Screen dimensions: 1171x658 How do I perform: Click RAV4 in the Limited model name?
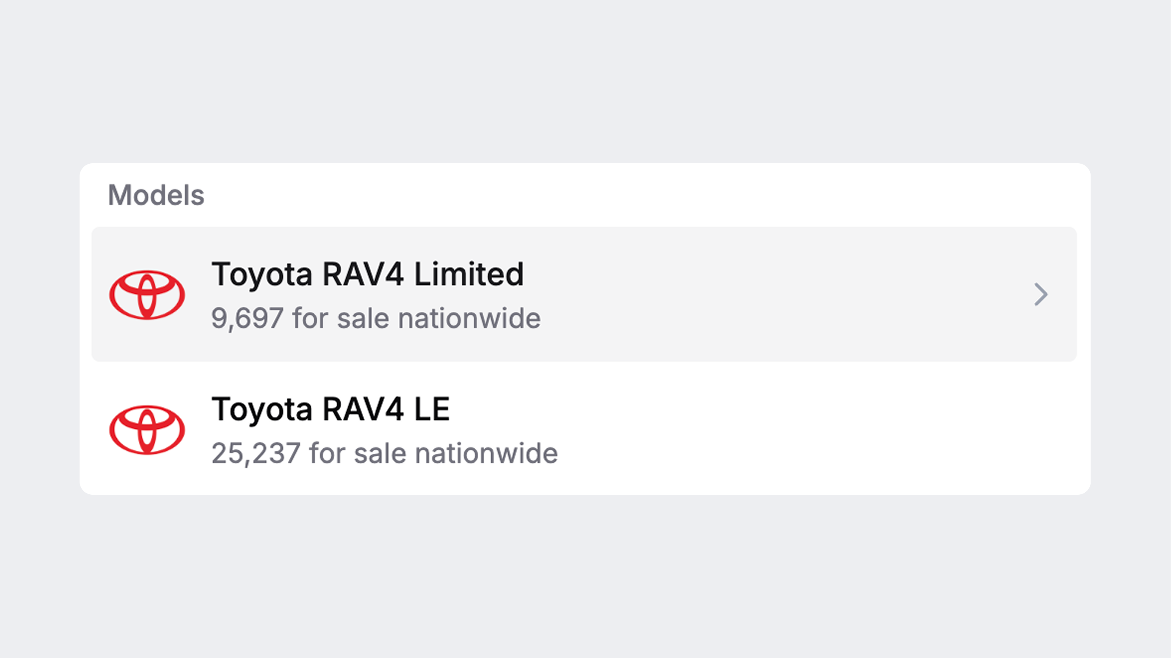pyautogui.click(x=363, y=274)
